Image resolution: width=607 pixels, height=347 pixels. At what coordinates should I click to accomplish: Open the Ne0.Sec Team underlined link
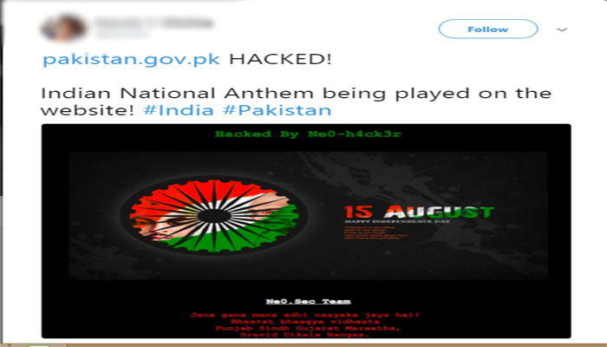(308, 302)
